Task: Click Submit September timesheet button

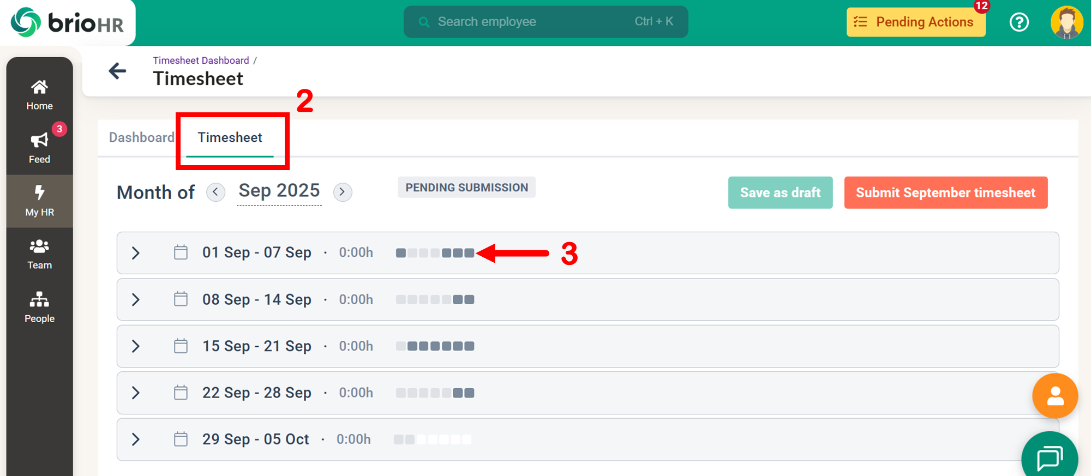Action: pos(945,192)
